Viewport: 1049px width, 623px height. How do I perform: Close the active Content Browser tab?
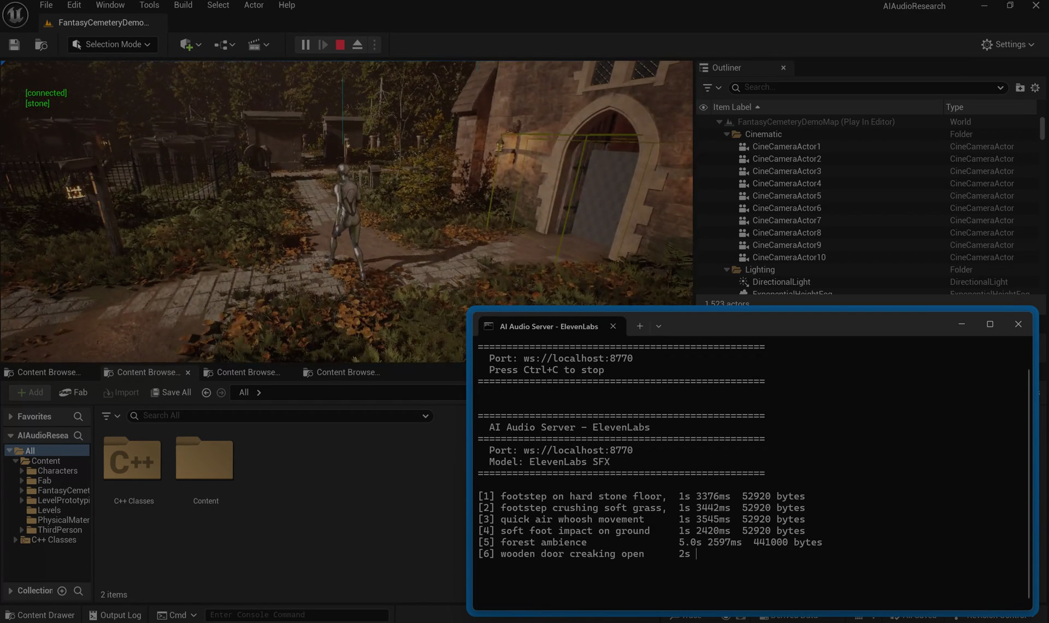(188, 373)
